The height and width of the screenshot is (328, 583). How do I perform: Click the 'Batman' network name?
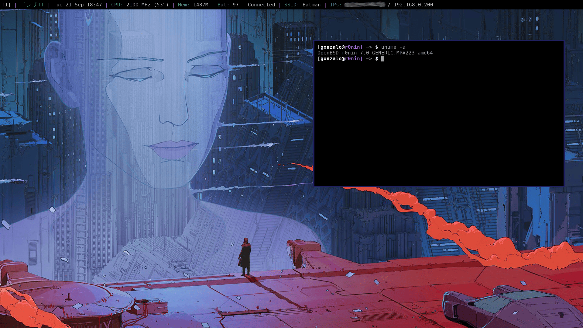pos(311,5)
